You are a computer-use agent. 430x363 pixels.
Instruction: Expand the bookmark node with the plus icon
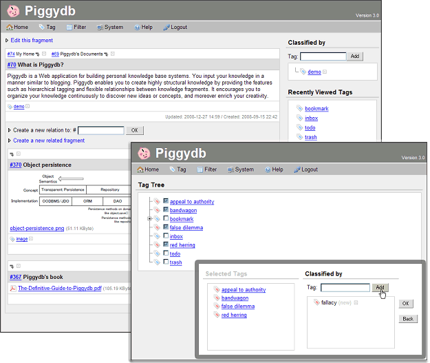pos(149,219)
